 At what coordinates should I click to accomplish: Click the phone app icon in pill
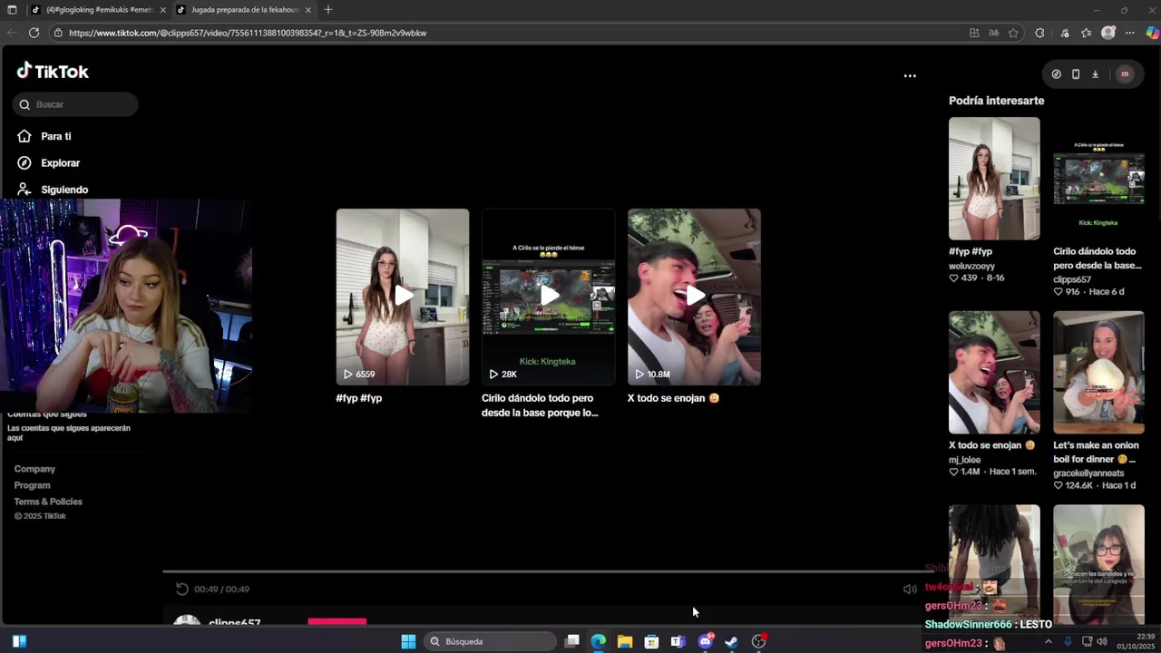pos(1076,74)
